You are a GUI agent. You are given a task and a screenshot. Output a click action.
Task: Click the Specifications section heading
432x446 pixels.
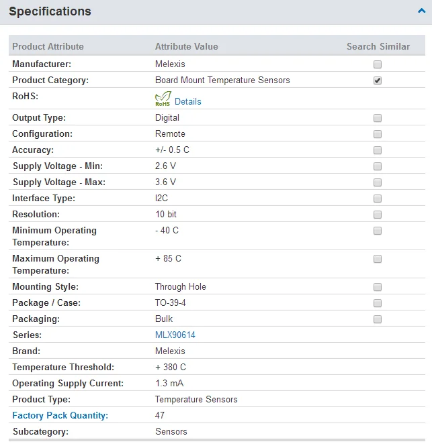(x=50, y=11)
